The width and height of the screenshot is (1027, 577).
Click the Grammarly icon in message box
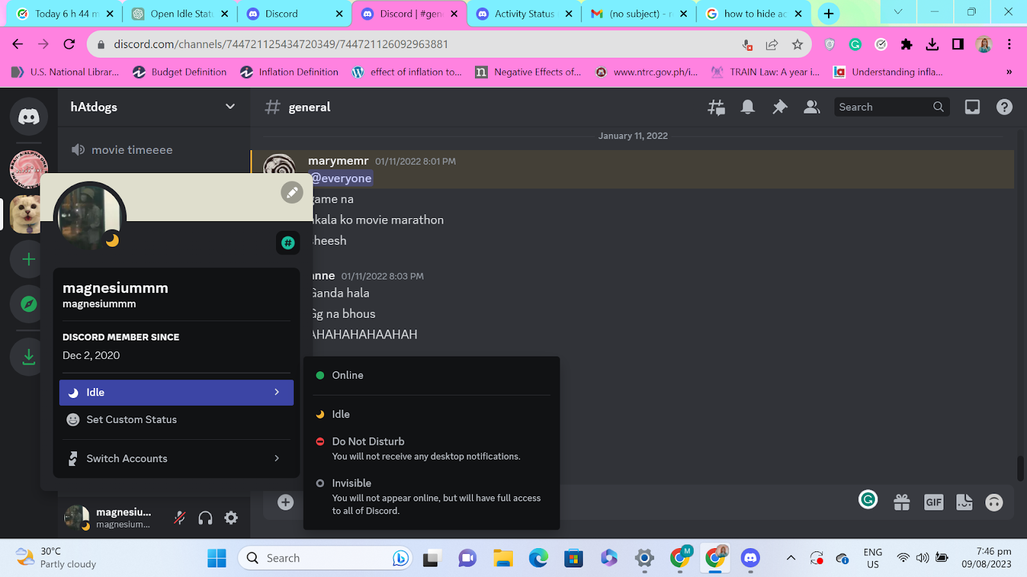[x=868, y=499]
